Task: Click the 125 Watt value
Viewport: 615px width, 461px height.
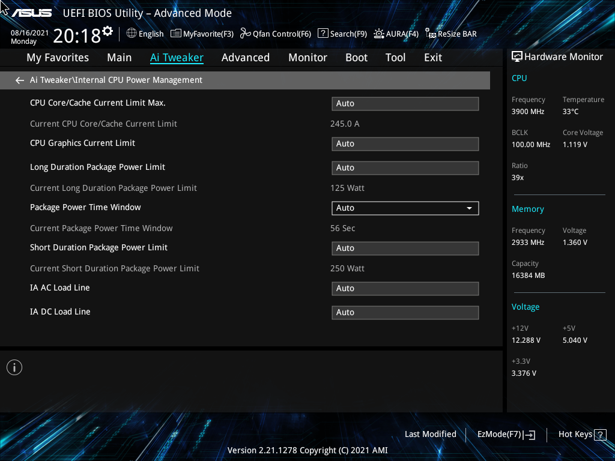Action: tap(347, 188)
